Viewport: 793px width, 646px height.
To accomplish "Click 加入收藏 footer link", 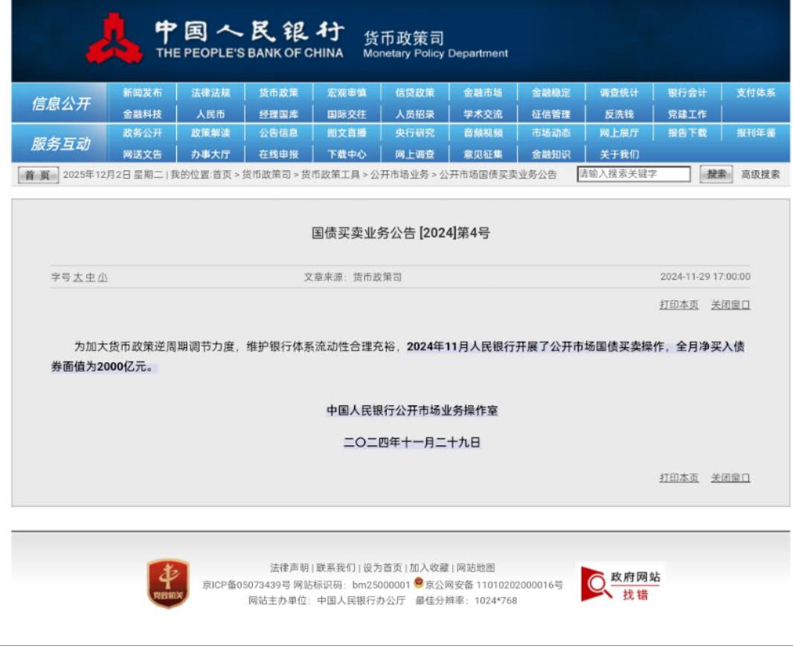I will (x=429, y=568).
